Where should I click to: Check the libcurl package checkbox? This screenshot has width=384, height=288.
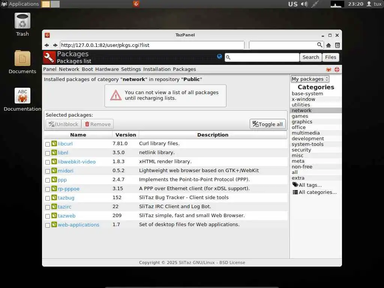48,144
